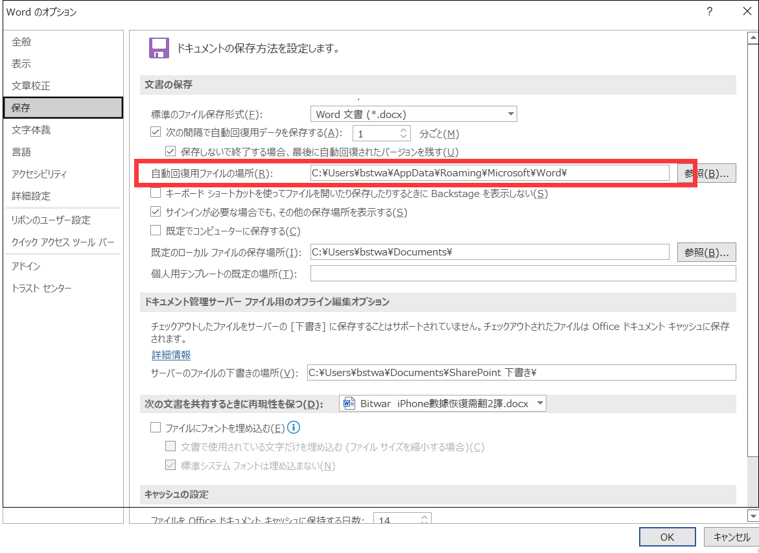Viewport: 759px width, 553px height.
Task: Click the OK button
Action: click(x=667, y=537)
